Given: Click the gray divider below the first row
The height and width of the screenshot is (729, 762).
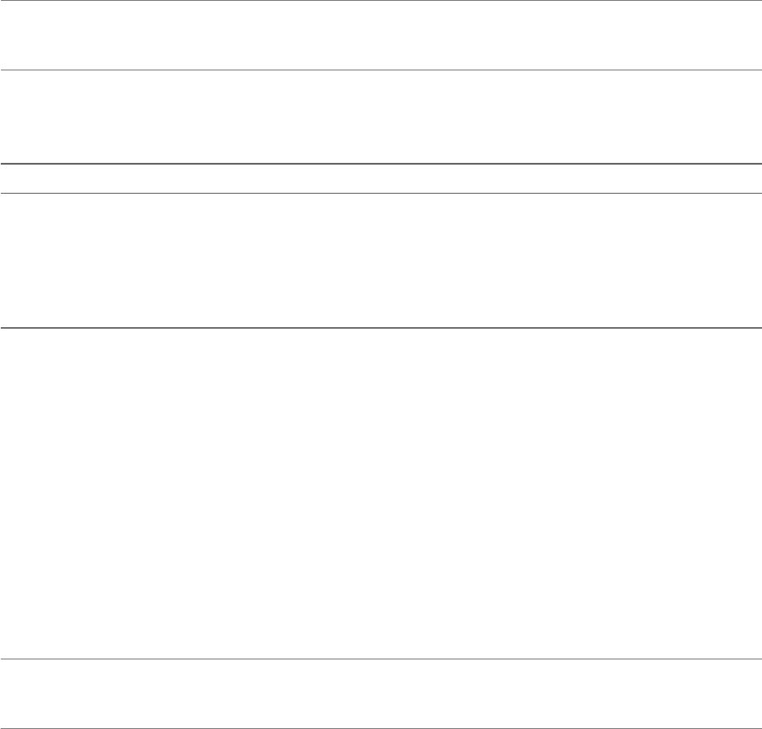Looking at the screenshot, I should coord(381,70).
